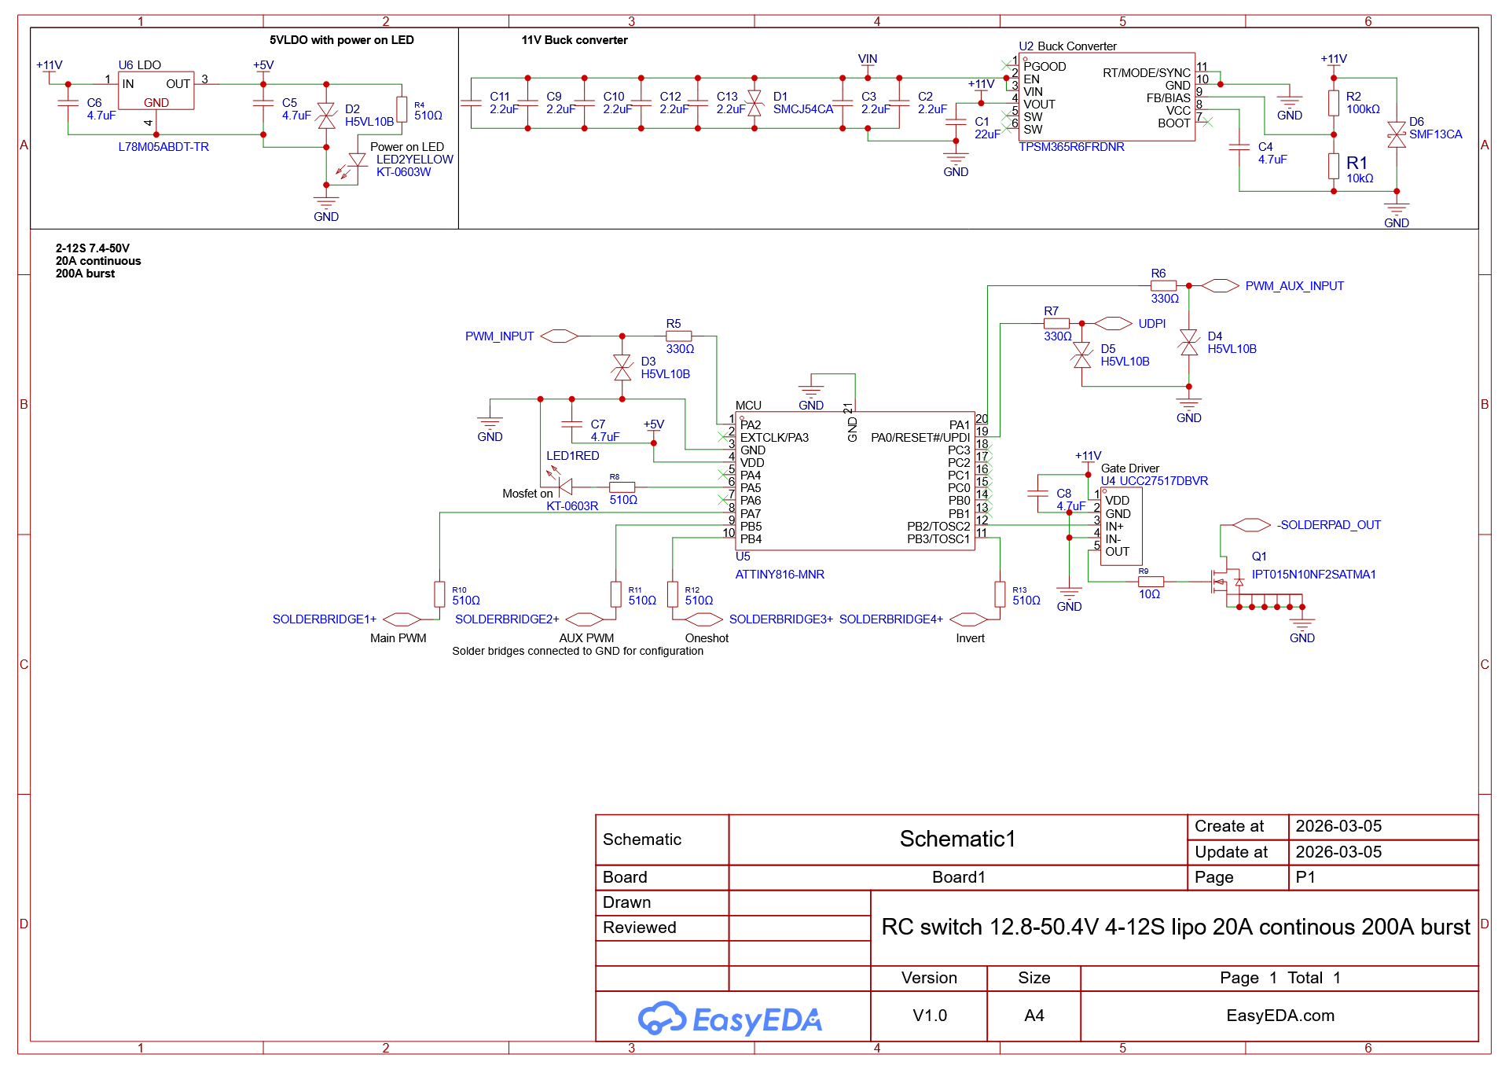Screen dimensions: 1509x1069
Task: Select the D5 diode symbol below R7
Action: 1081,354
